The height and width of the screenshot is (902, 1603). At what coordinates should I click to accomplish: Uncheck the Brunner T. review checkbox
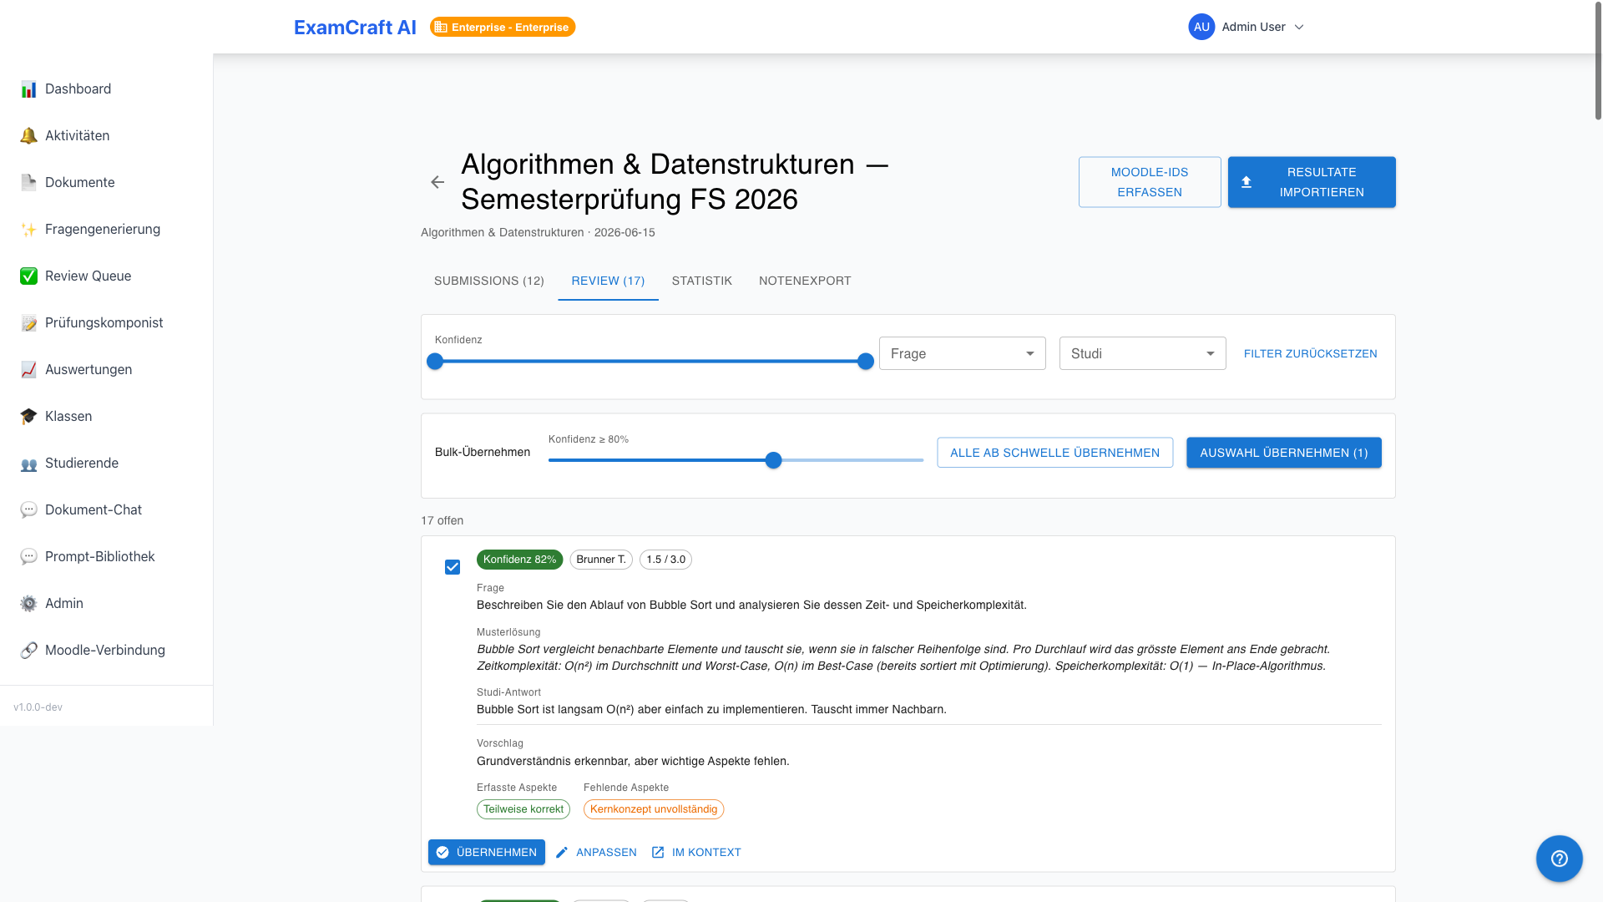(x=453, y=567)
